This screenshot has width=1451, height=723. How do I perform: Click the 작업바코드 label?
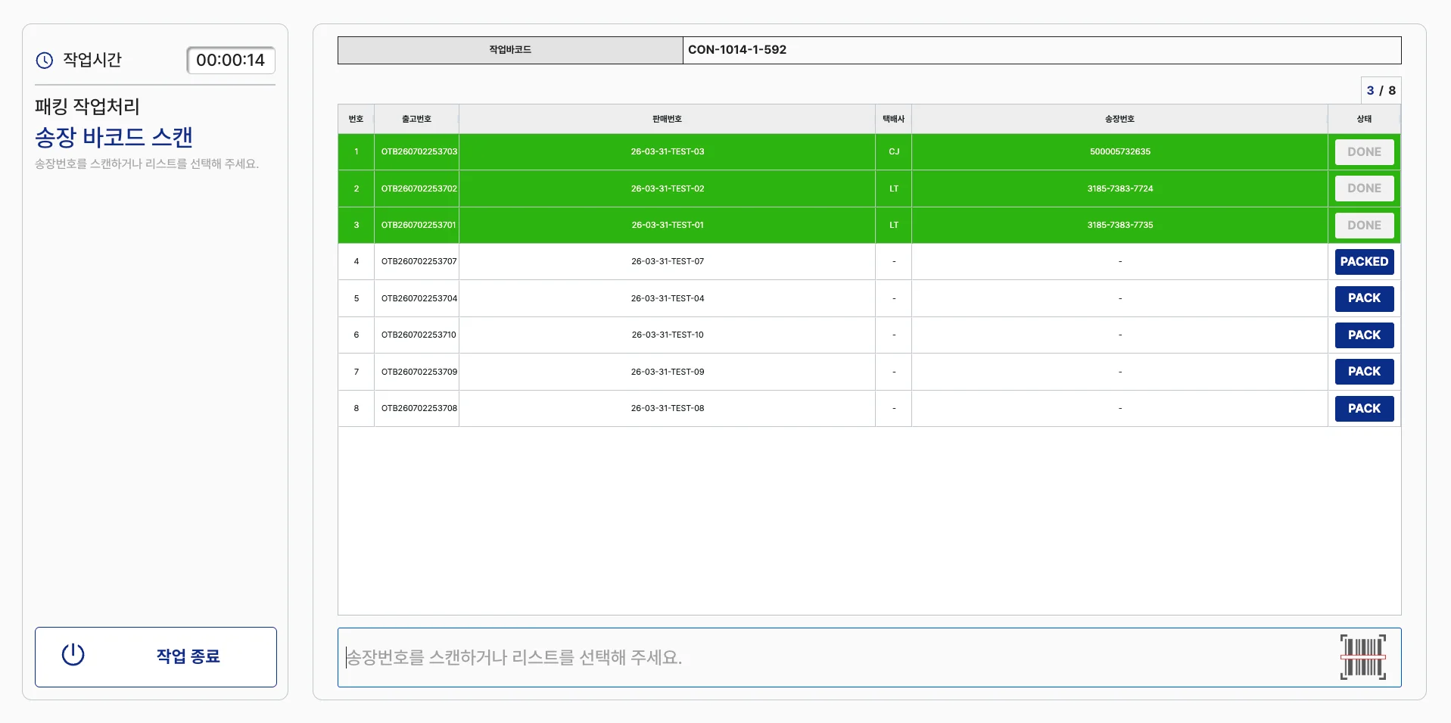pos(510,50)
